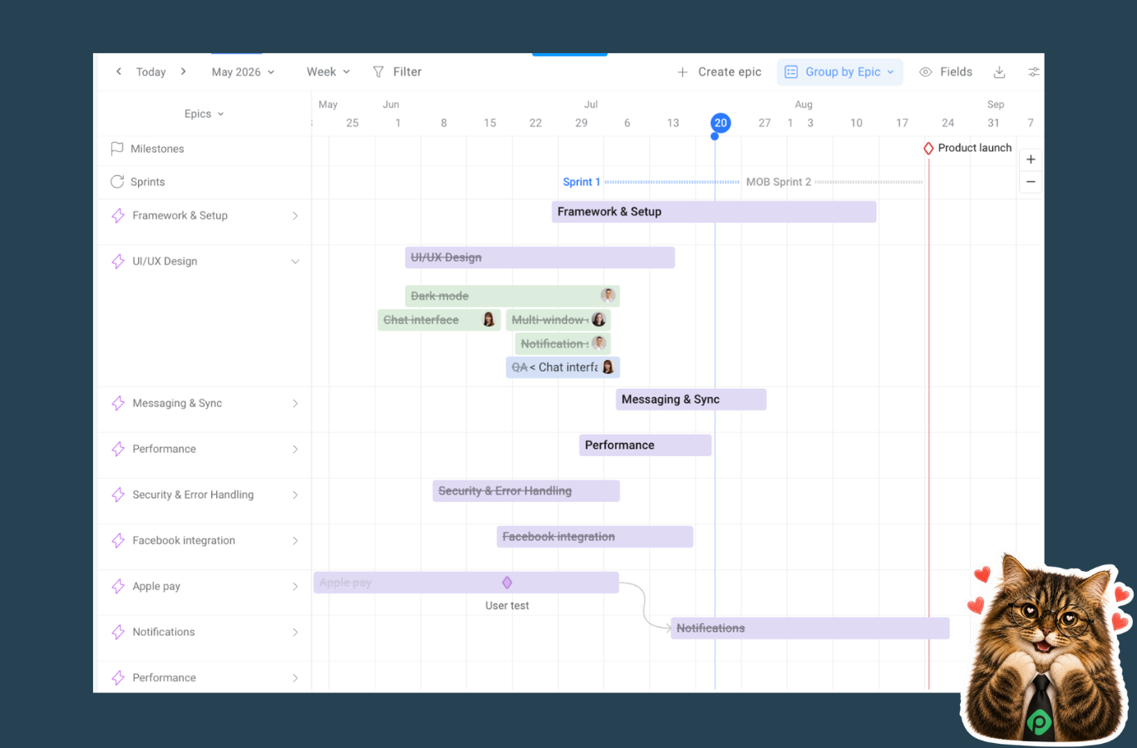Open the Framework & Setup timeline bar
The image size is (1137, 748).
tap(714, 212)
